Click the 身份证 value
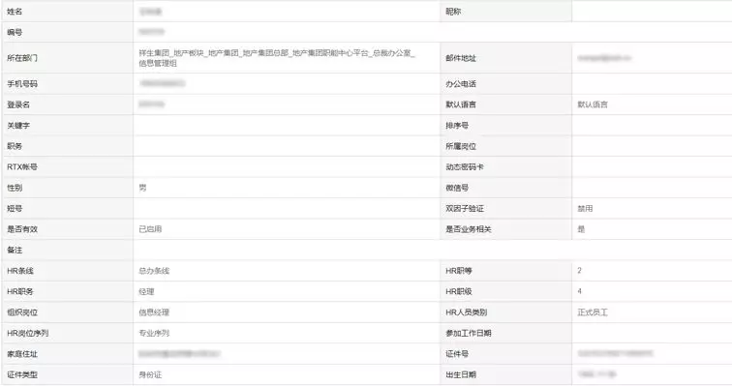732x386 pixels. [x=150, y=374]
